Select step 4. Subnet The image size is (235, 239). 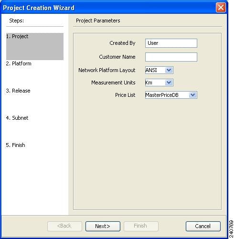17,118
